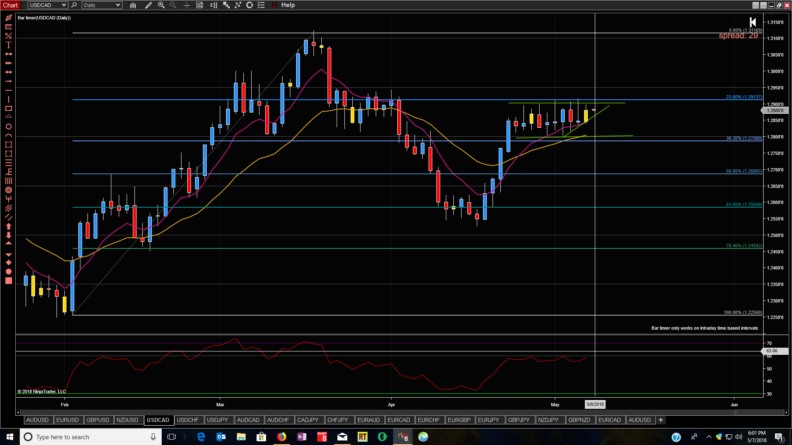Open Firefox from the taskbar
This screenshot has width=792, height=445.
282,437
